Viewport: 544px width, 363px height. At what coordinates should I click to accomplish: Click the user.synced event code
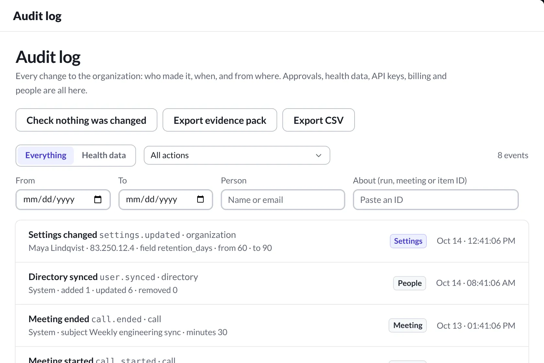(x=128, y=277)
